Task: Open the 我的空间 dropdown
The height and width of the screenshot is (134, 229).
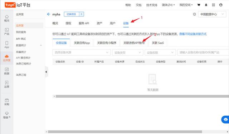Action: point(186,5)
